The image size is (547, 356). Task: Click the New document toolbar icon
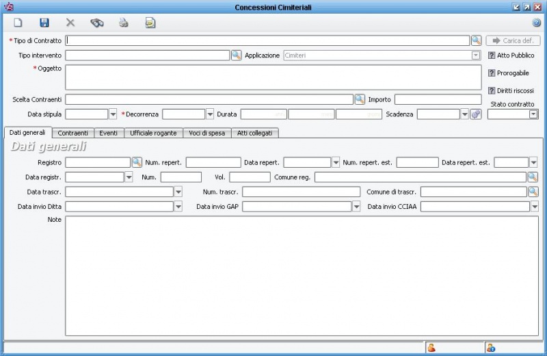point(18,23)
